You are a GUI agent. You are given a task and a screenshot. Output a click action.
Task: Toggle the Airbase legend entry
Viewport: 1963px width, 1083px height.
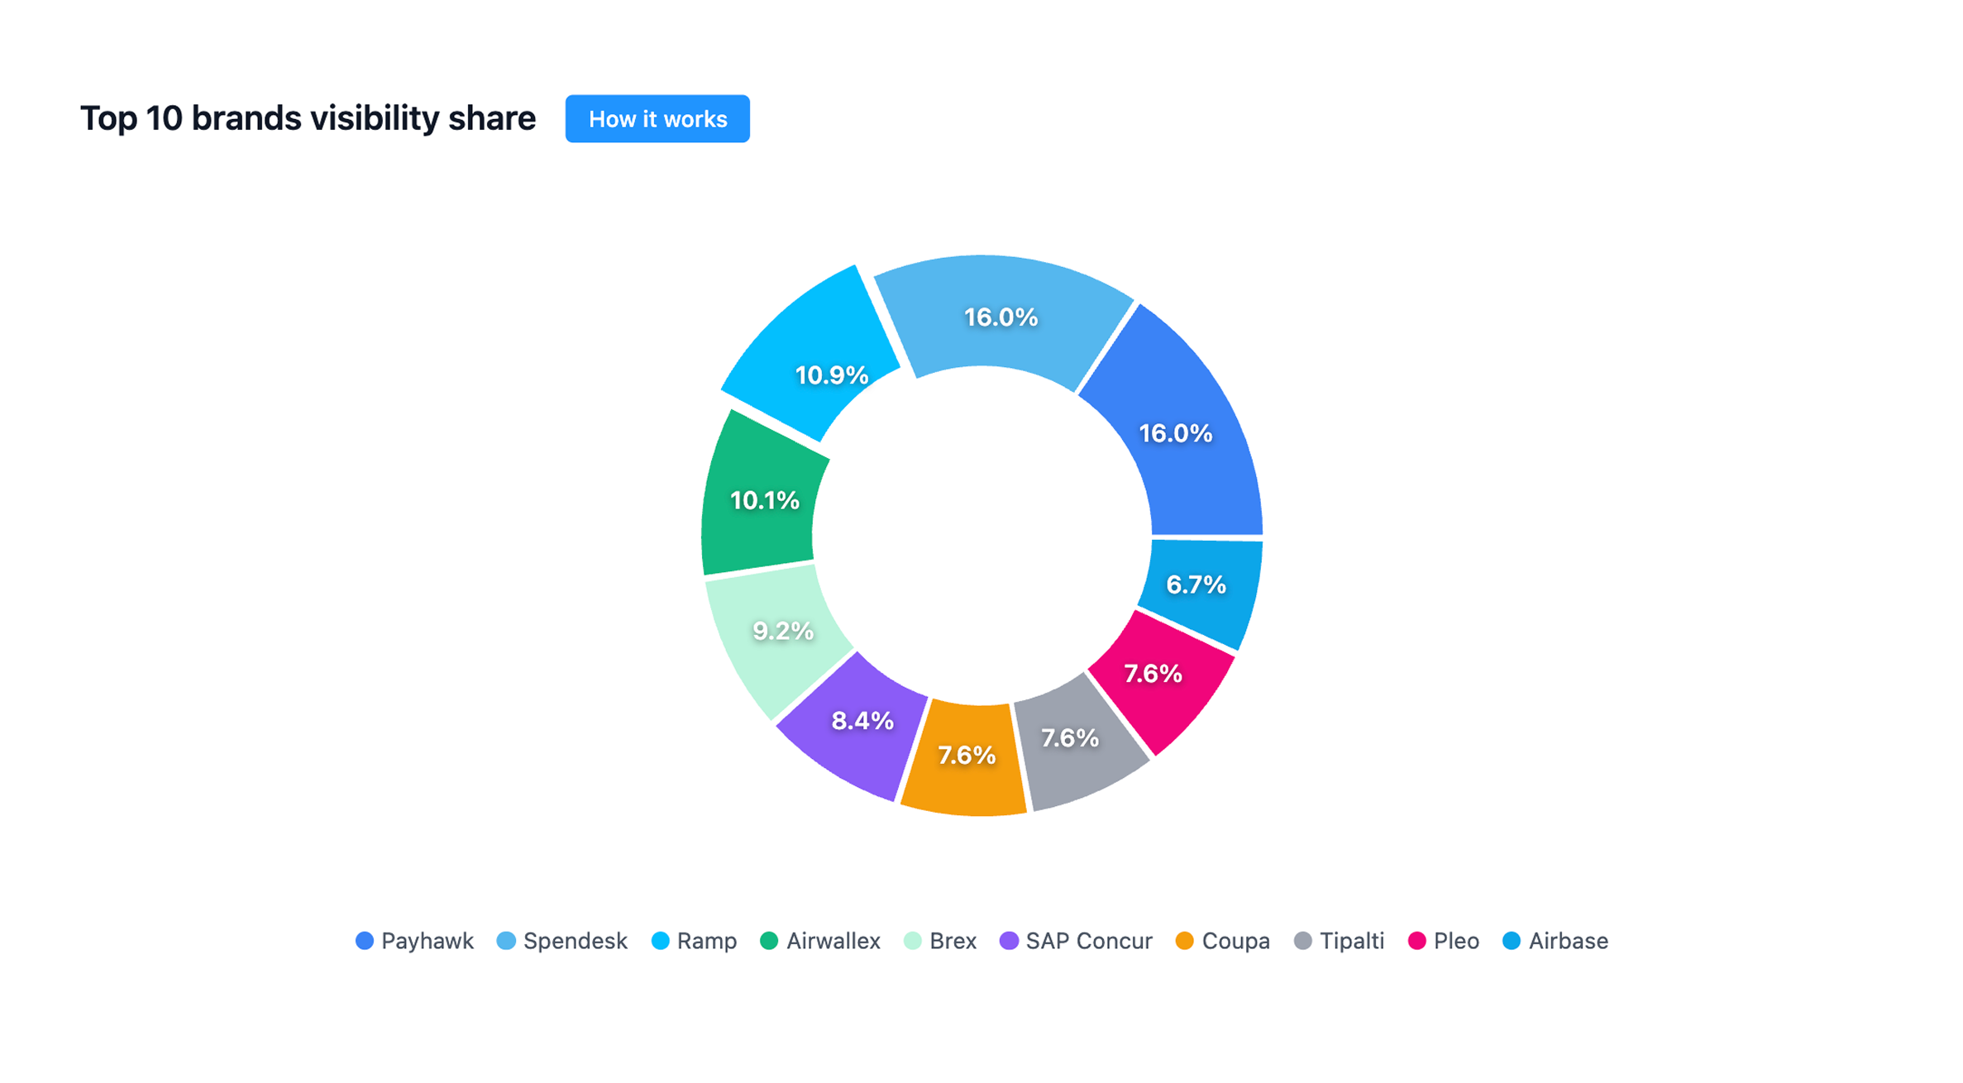click(1567, 941)
